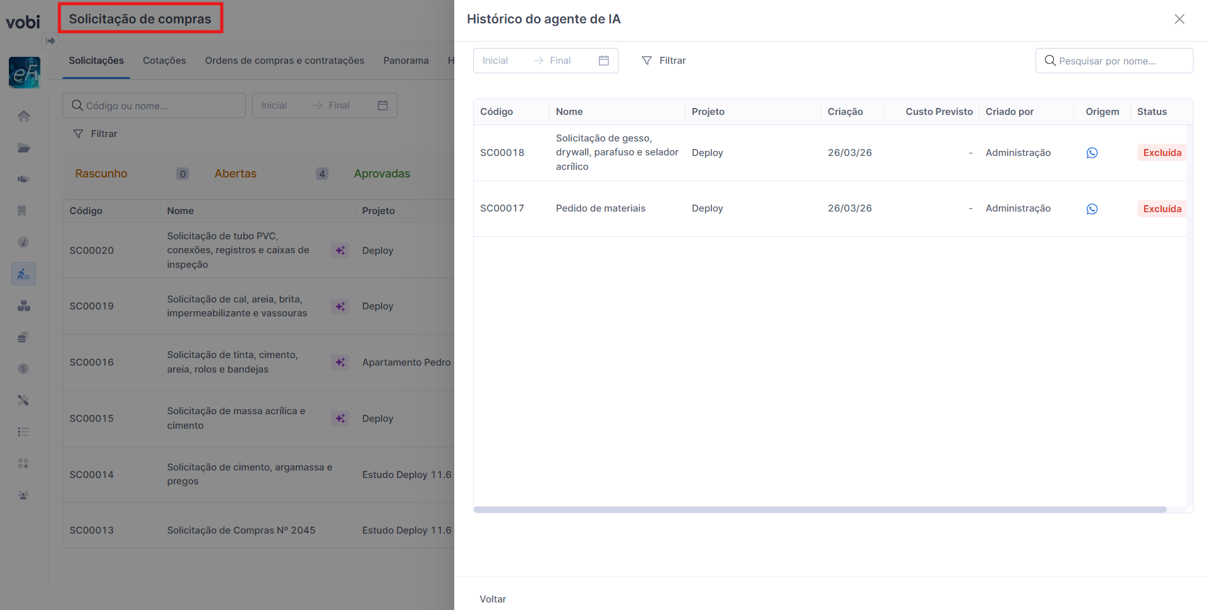Select the Abertas status group
Viewport: 1208px width, 610px height.
[235, 174]
